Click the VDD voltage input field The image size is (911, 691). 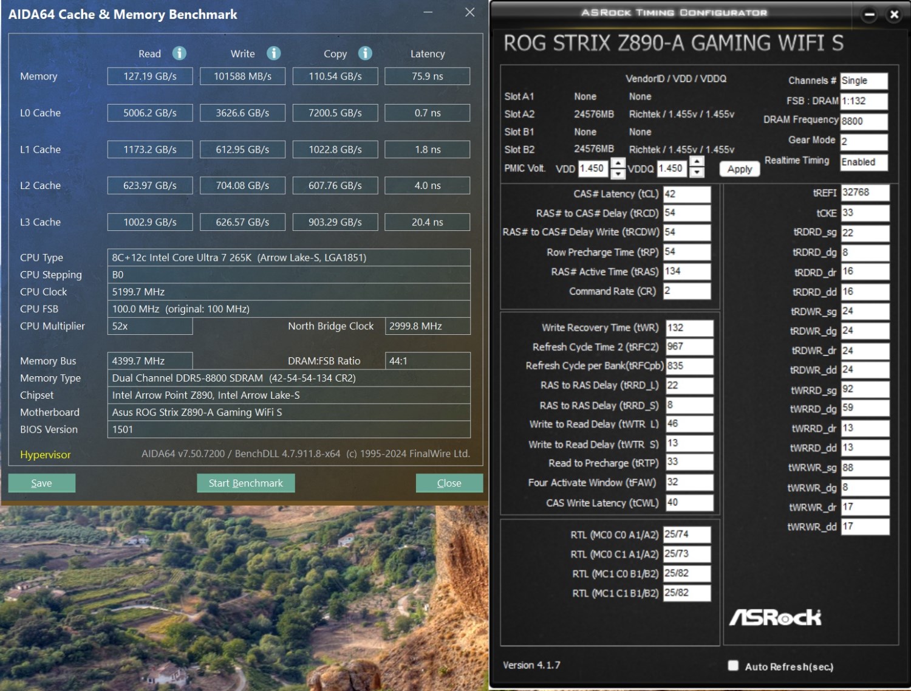[x=593, y=168]
